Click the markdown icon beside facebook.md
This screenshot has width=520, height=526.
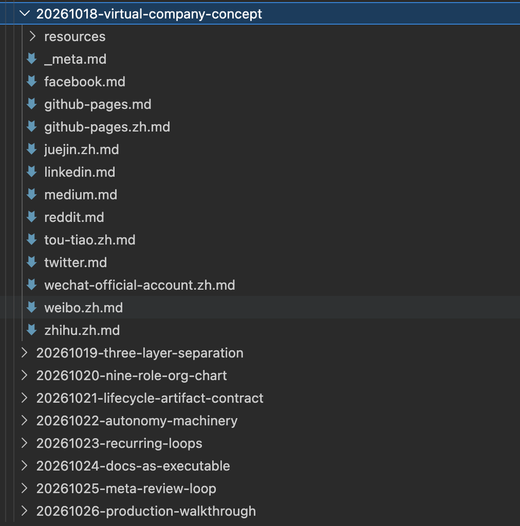click(x=32, y=82)
